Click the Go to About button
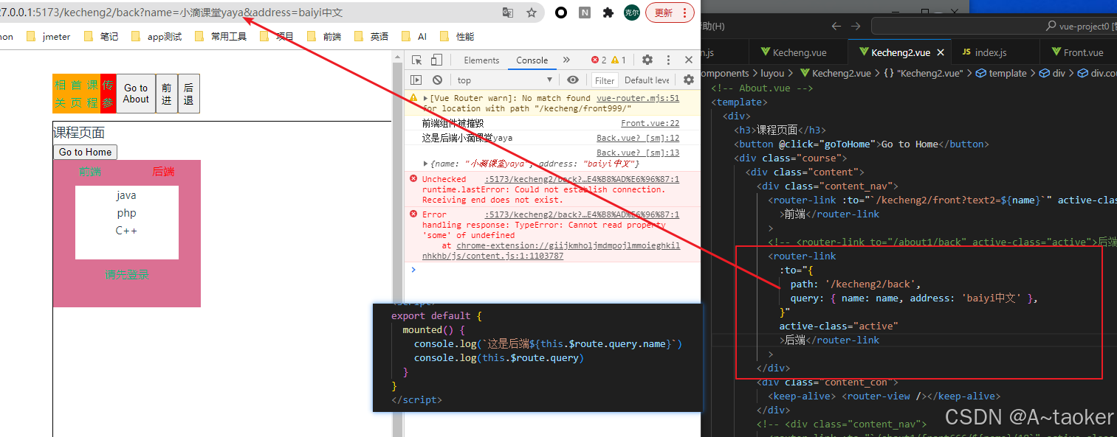 [x=136, y=94]
